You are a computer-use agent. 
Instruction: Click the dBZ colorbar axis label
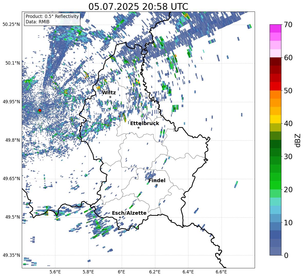click(x=298, y=140)
